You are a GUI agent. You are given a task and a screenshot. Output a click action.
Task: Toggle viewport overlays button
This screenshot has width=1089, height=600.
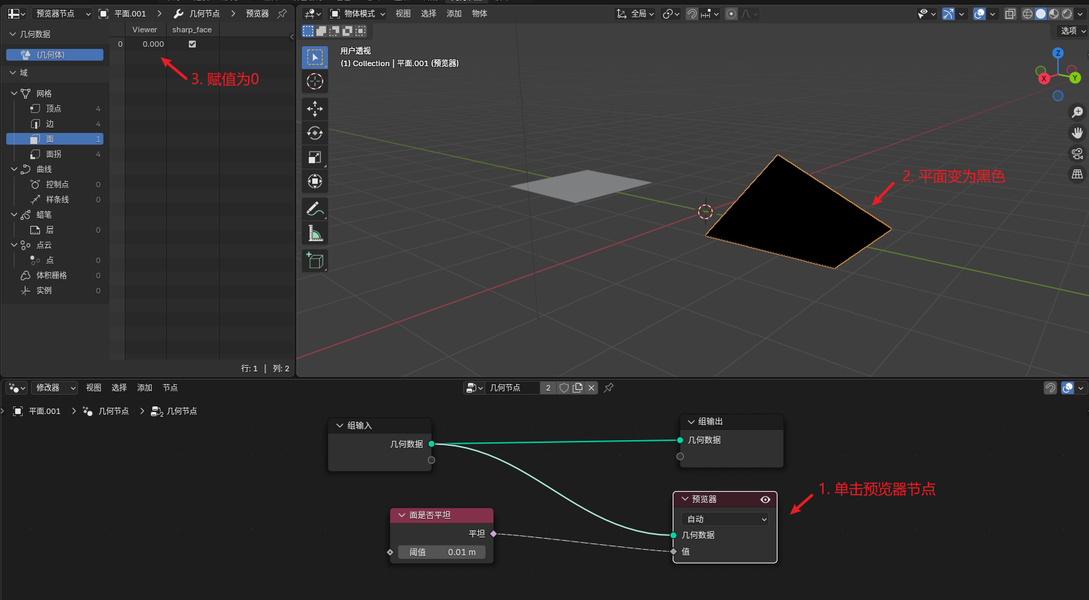tap(979, 14)
